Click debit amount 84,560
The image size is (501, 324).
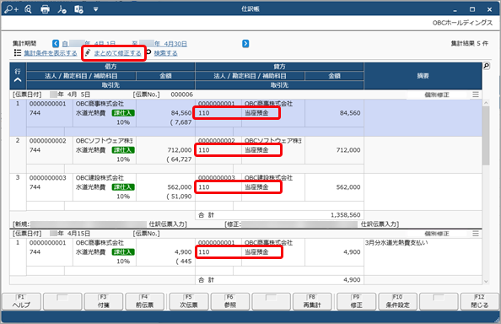click(x=181, y=113)
